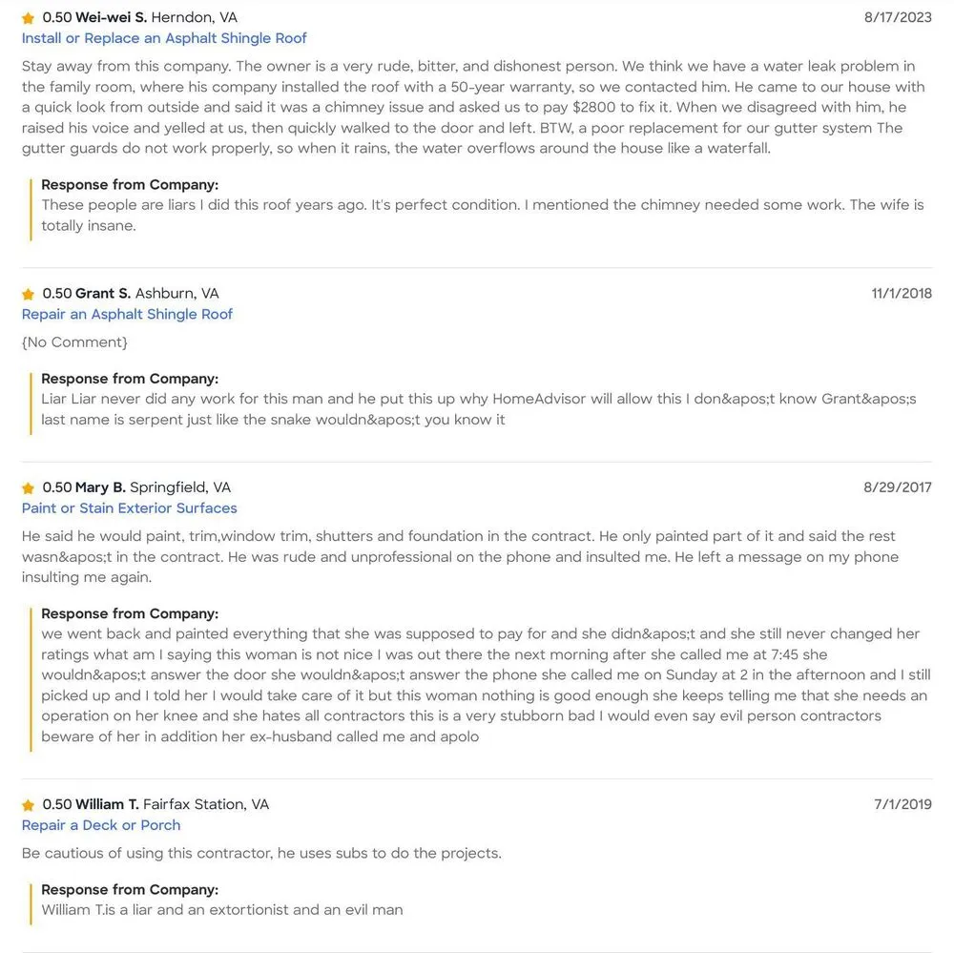This screenshot has width=954, height=953.
Task: Click reviewer name Grant S.
Action: point(103,294)
